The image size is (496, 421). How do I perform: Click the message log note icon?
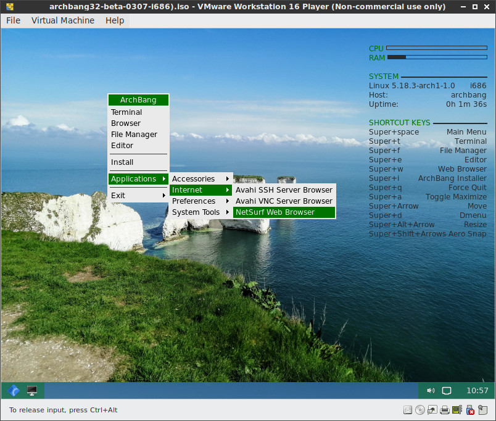pos(482,411)
